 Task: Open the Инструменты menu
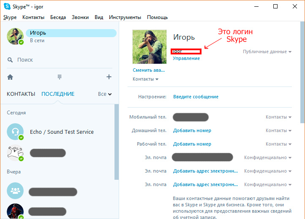[x=125, y=17]
